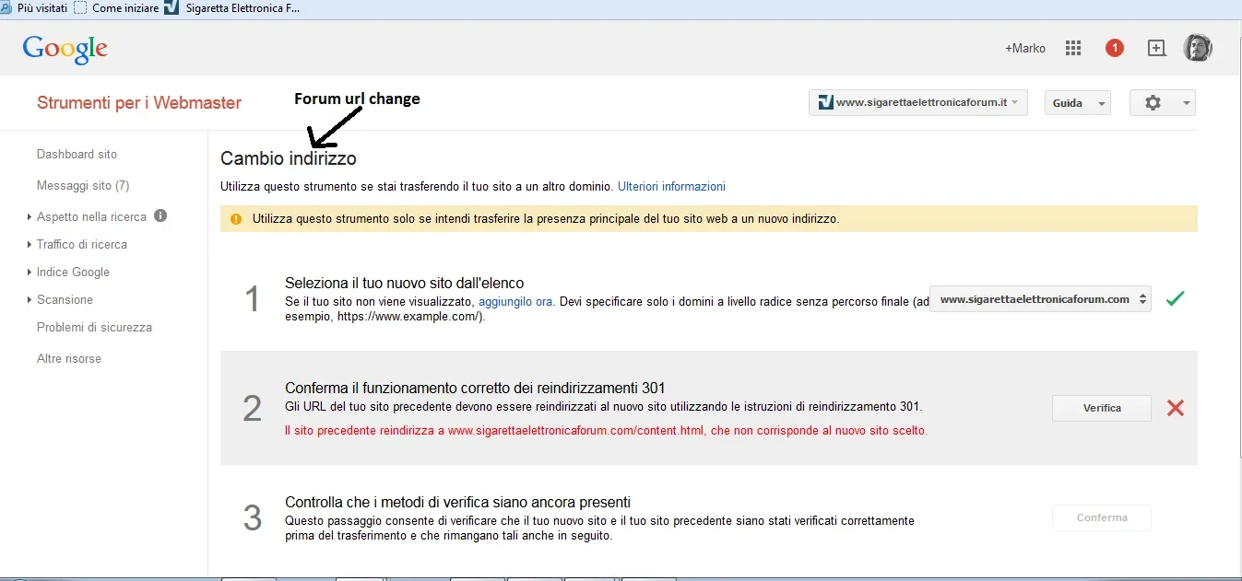Open Altre risorse in sidebar
This screenshot has width=1242, height=581.
click(69, 359)
